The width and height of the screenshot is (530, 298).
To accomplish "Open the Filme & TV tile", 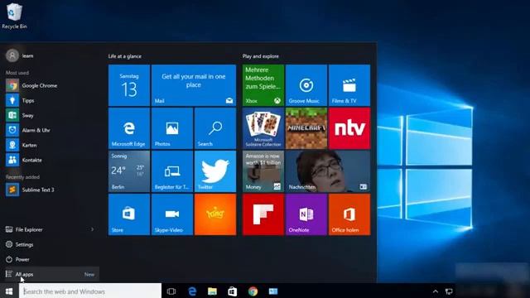I will (x=349, y=85).
